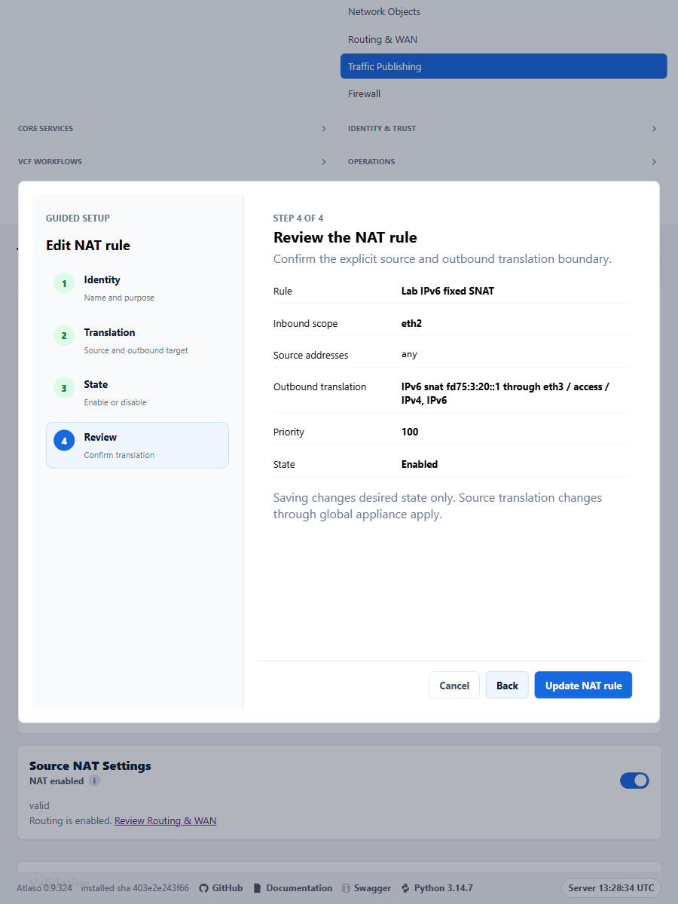This screenshot has width=678, height=904.
Task: Open the Swagger icon in footer
Action: (347, 888)
